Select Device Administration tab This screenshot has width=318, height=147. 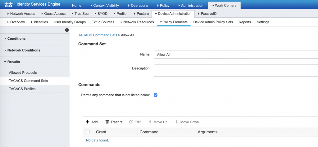click(173, 14)
